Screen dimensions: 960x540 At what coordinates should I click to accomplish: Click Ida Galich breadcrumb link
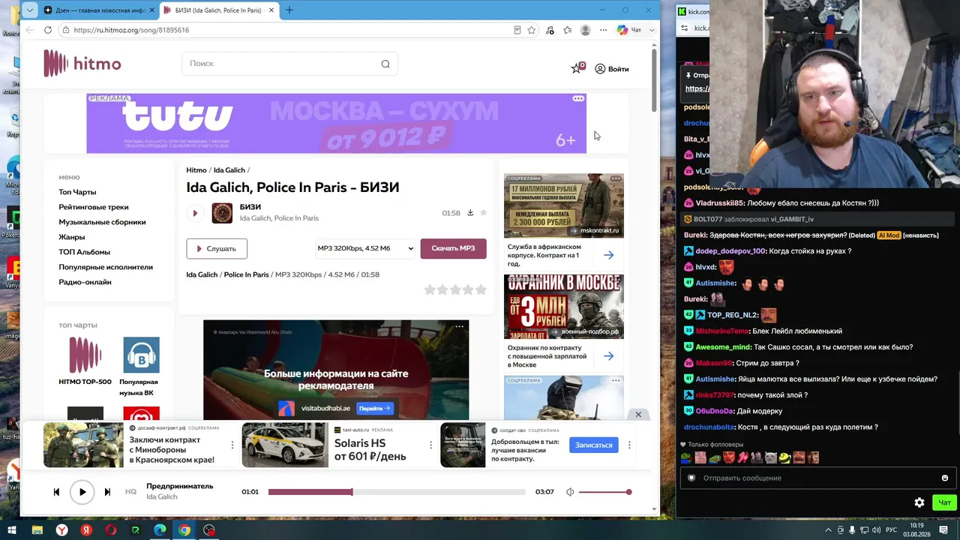(229, 170)
